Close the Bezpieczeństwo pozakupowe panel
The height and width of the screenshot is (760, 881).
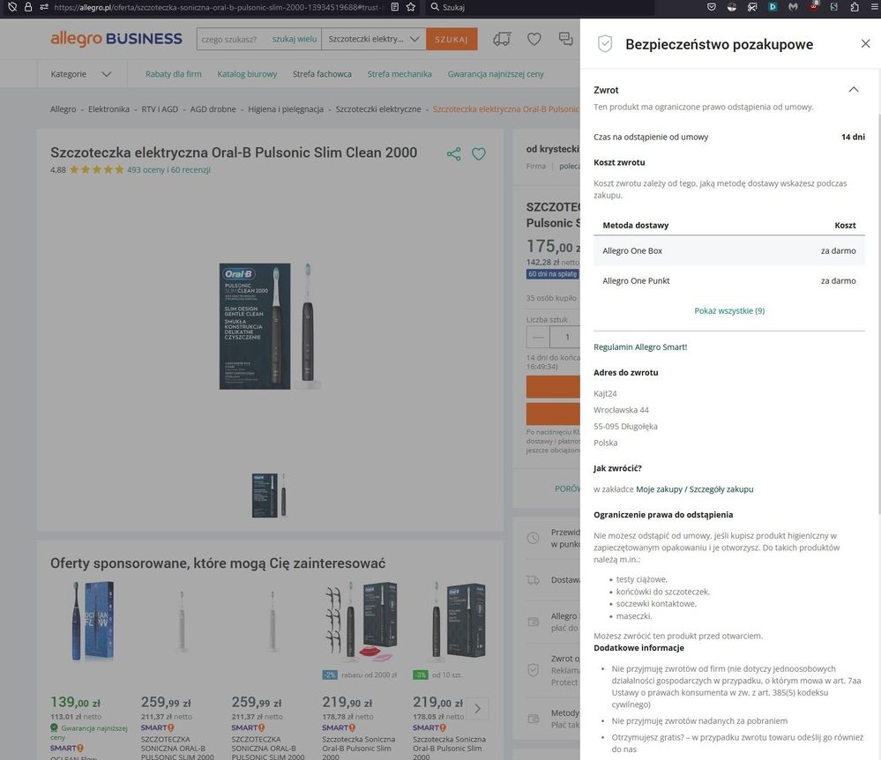pos(865,44)
